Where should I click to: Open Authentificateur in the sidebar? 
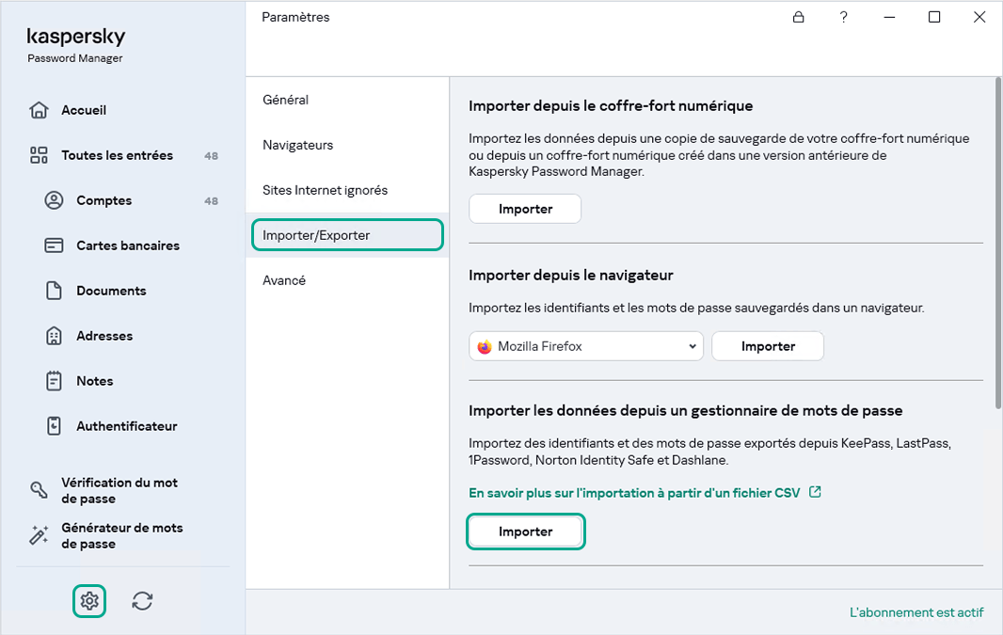coord(127,426)
